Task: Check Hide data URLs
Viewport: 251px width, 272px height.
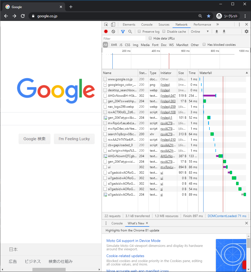Action: click(x=150, y=38)
